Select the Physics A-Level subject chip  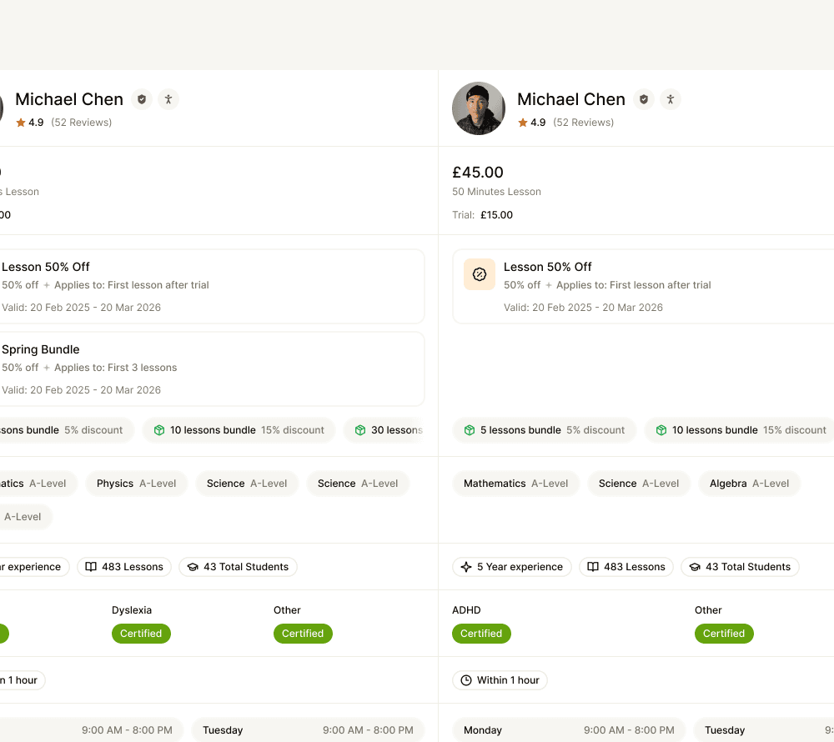[x=136, y=484]
